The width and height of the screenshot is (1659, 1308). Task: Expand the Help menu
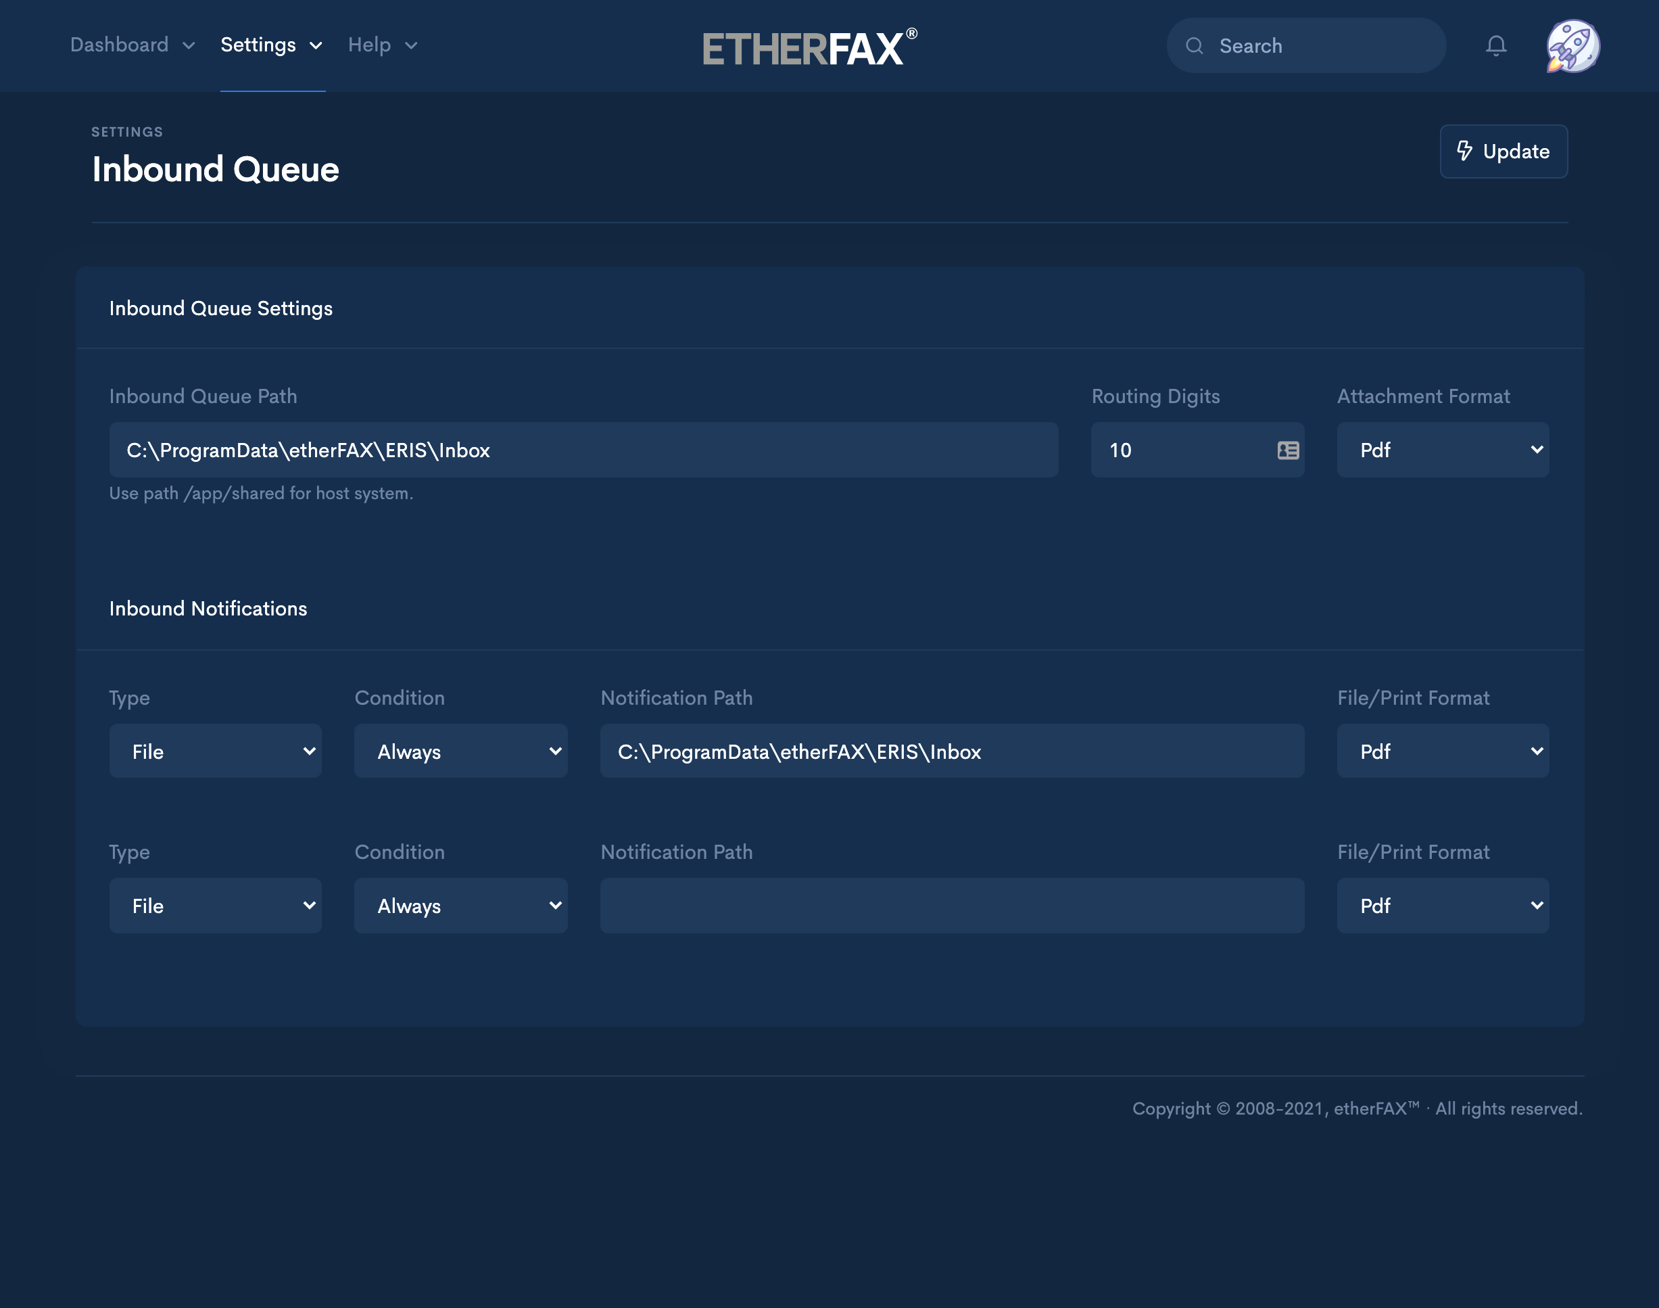[x=382, y=45]
